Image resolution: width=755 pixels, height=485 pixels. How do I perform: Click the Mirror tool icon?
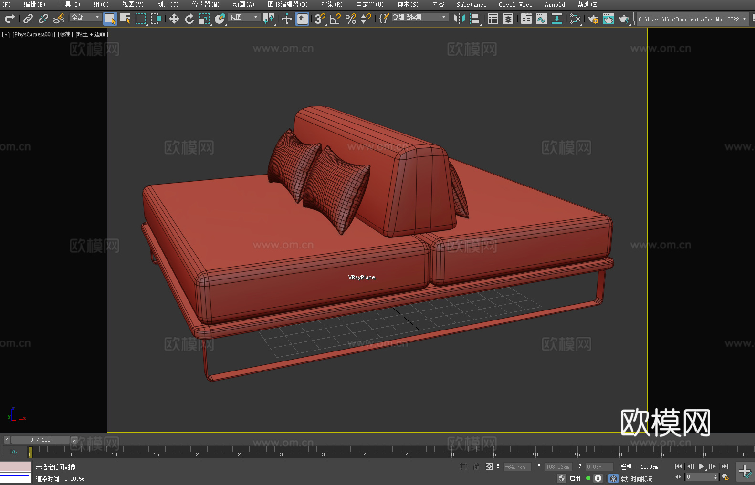tap(459, 19)
